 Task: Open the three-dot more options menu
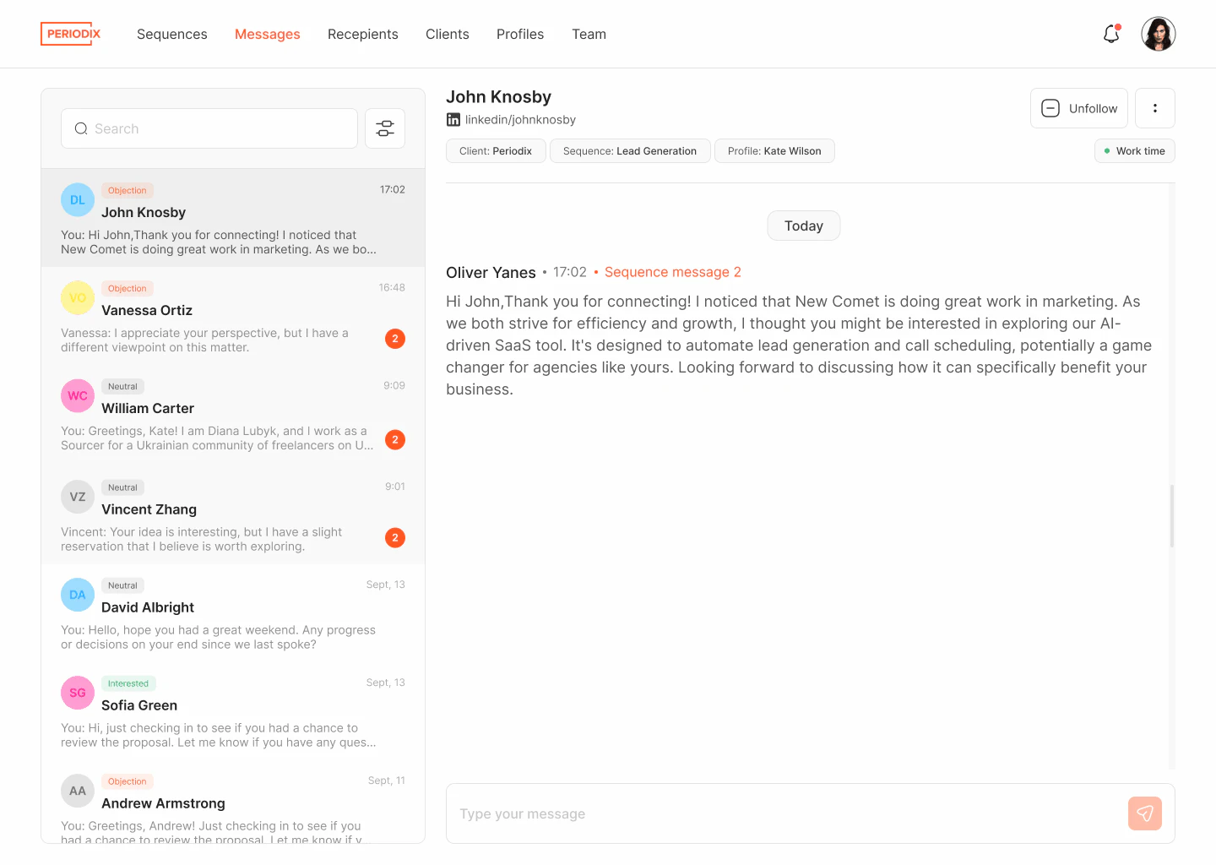(1154, 108)
